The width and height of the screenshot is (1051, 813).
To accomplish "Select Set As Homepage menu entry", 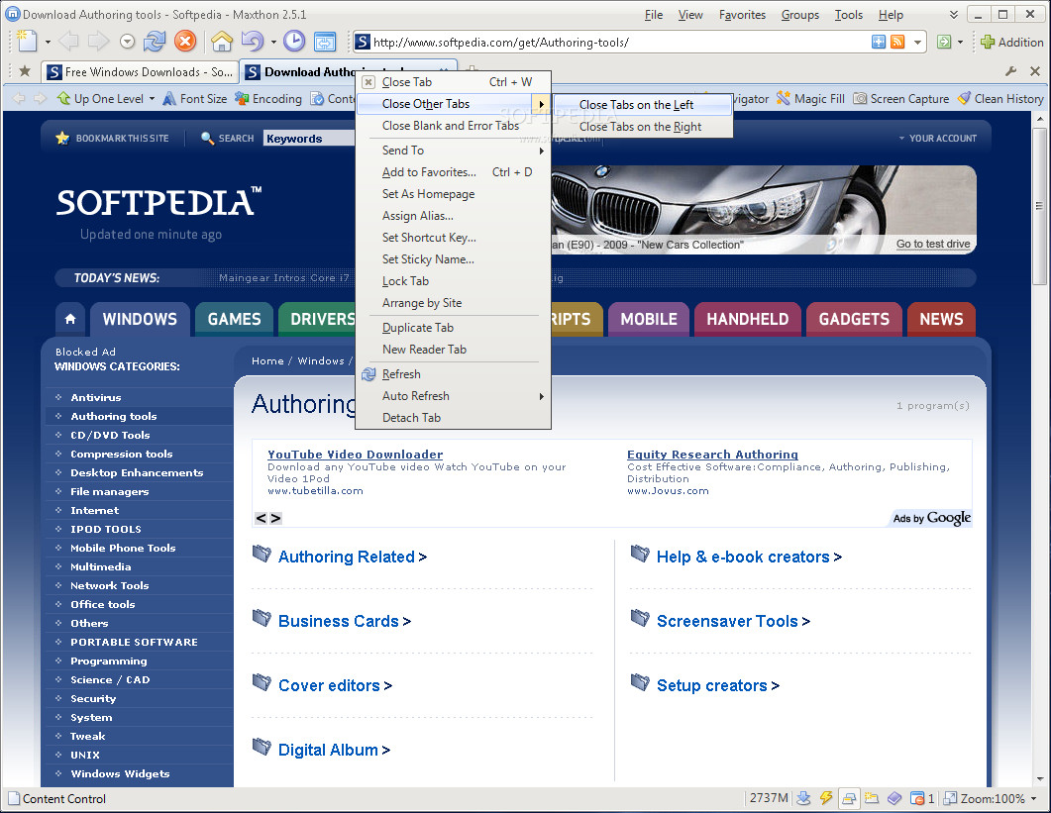I will click(453, 194).
